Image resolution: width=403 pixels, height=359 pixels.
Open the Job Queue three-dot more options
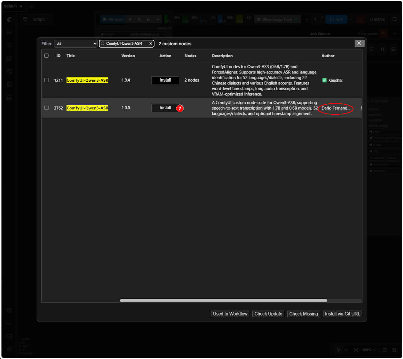[394, 33]
